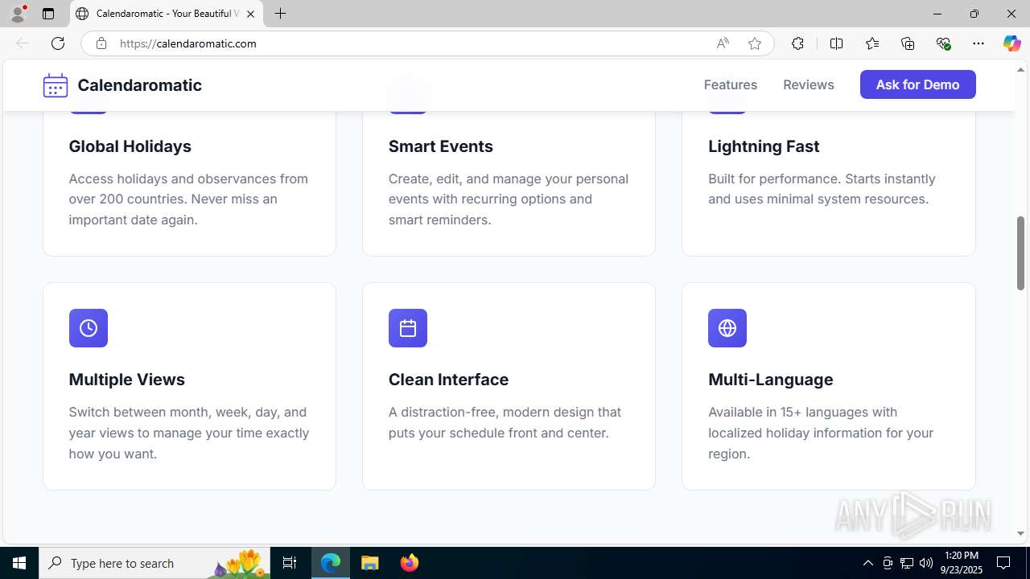Open the Collections icon

908,43
